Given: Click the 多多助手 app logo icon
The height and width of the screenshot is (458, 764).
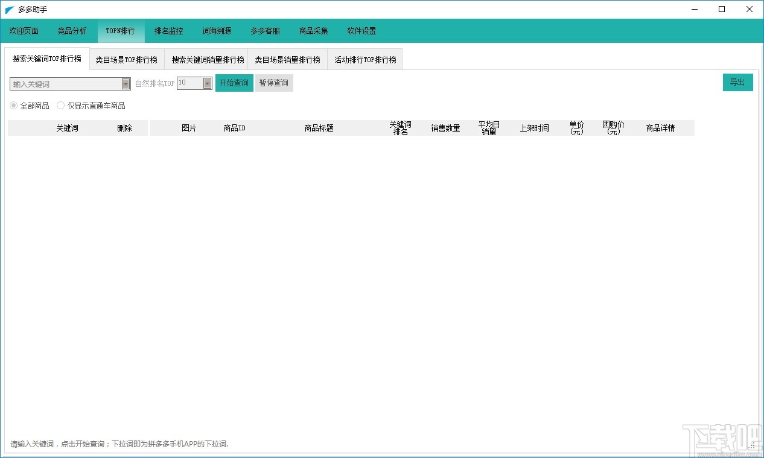Looking at the screenshot, I should [x=10, y=10].
